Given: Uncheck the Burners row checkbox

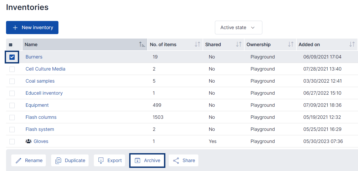Looking at the screenshot, I should (x=12, y=57).
